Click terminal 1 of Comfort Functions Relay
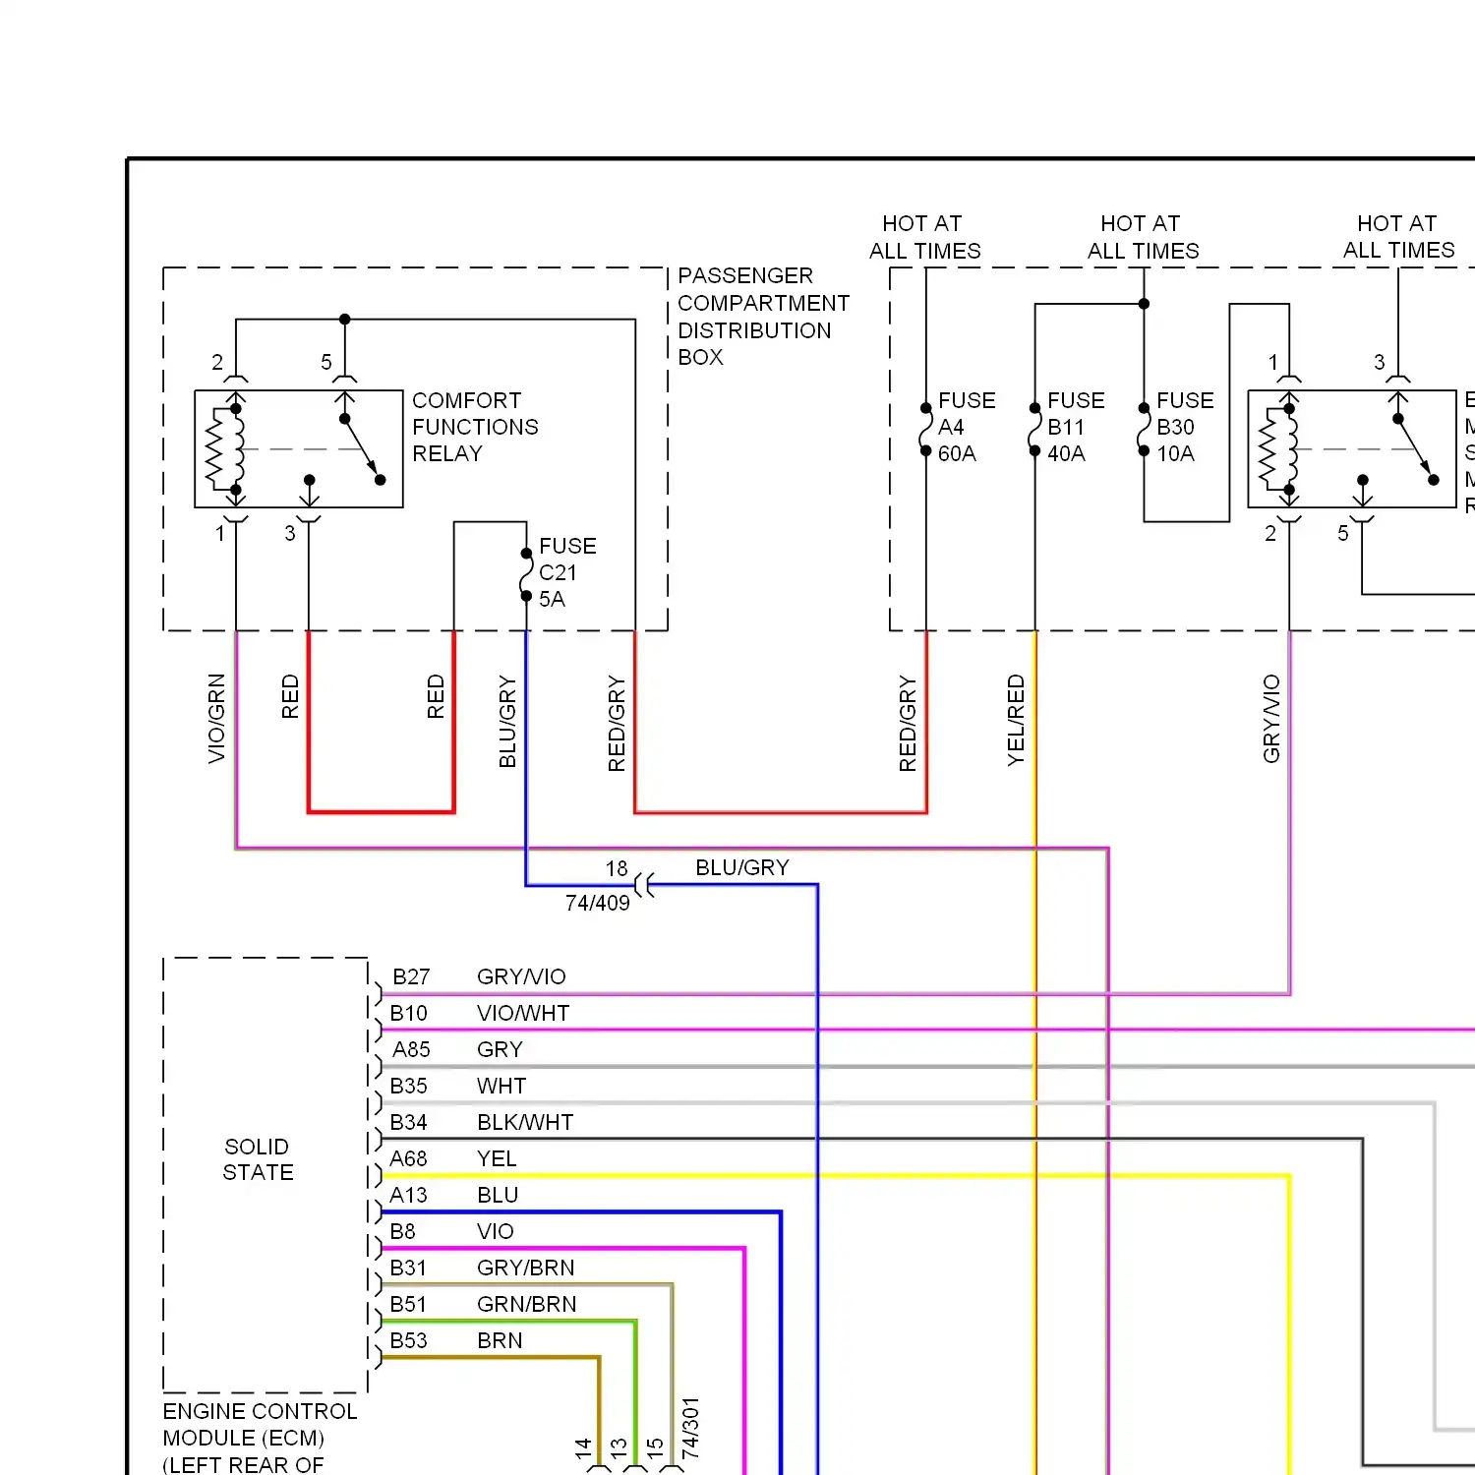 [x=220, y=533]
